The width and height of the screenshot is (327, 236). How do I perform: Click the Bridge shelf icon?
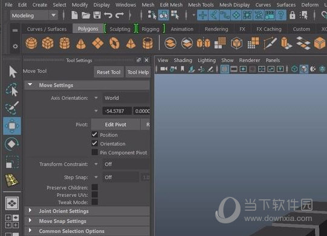coord(303,43)
